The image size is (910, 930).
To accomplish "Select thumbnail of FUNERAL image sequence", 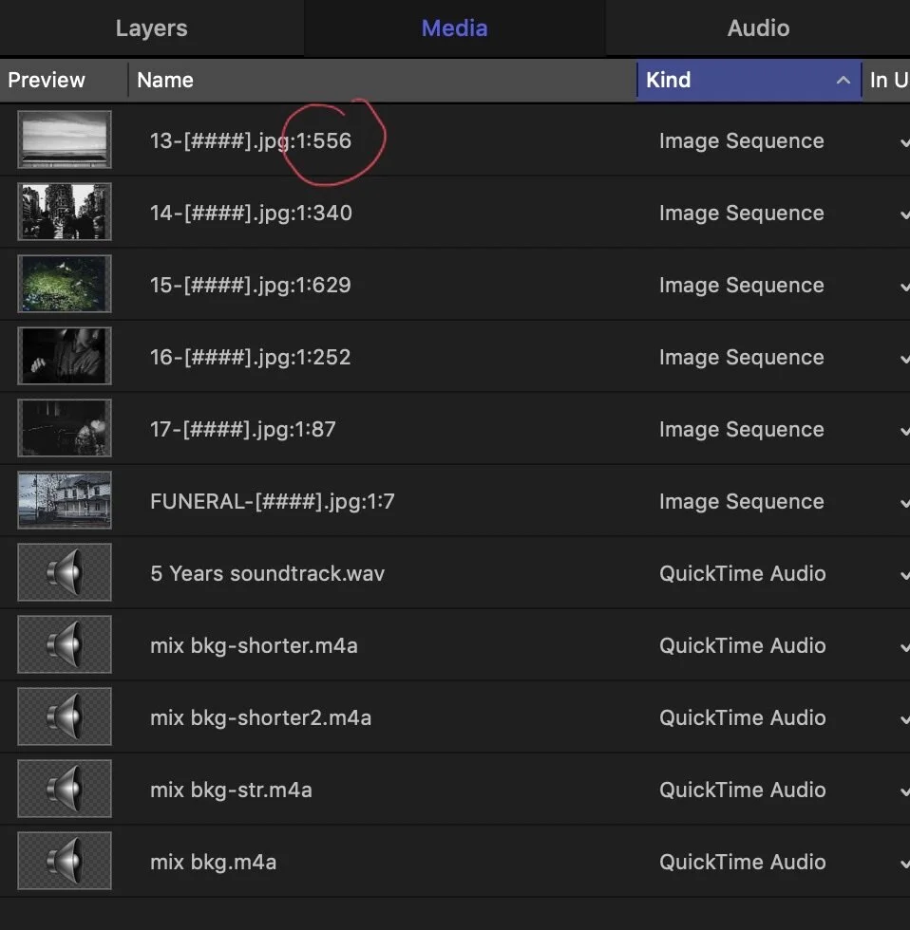I will (64, 500).
